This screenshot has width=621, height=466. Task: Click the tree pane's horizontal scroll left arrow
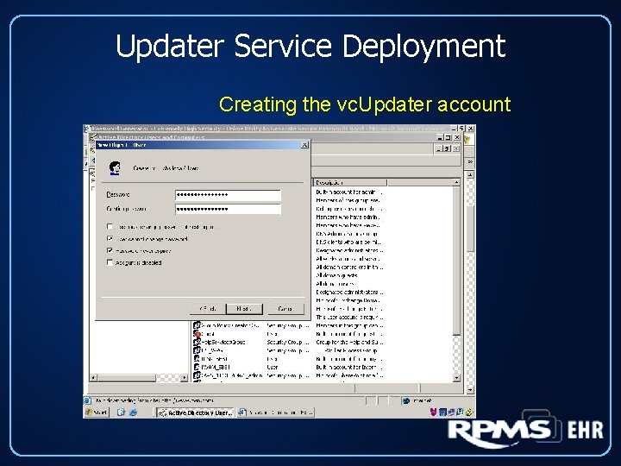(x=93, y=378)
